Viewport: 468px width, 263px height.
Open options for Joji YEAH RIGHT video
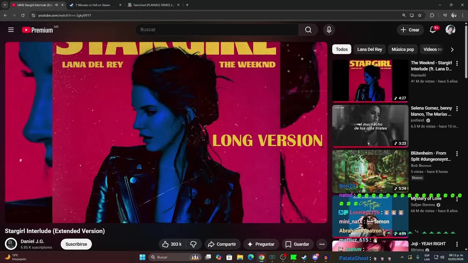tap(457, 244)
